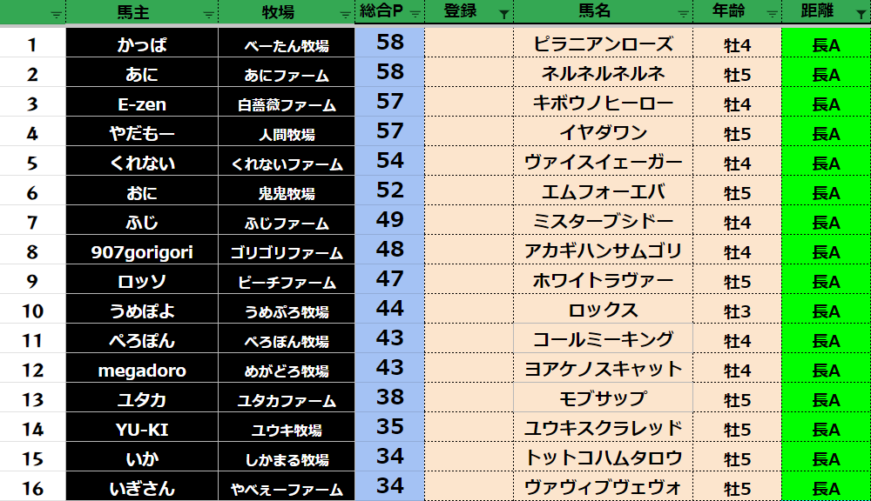Open the 距離 filtered column dropdown
The image size is (871, 501).
click(x=861, y=14)
